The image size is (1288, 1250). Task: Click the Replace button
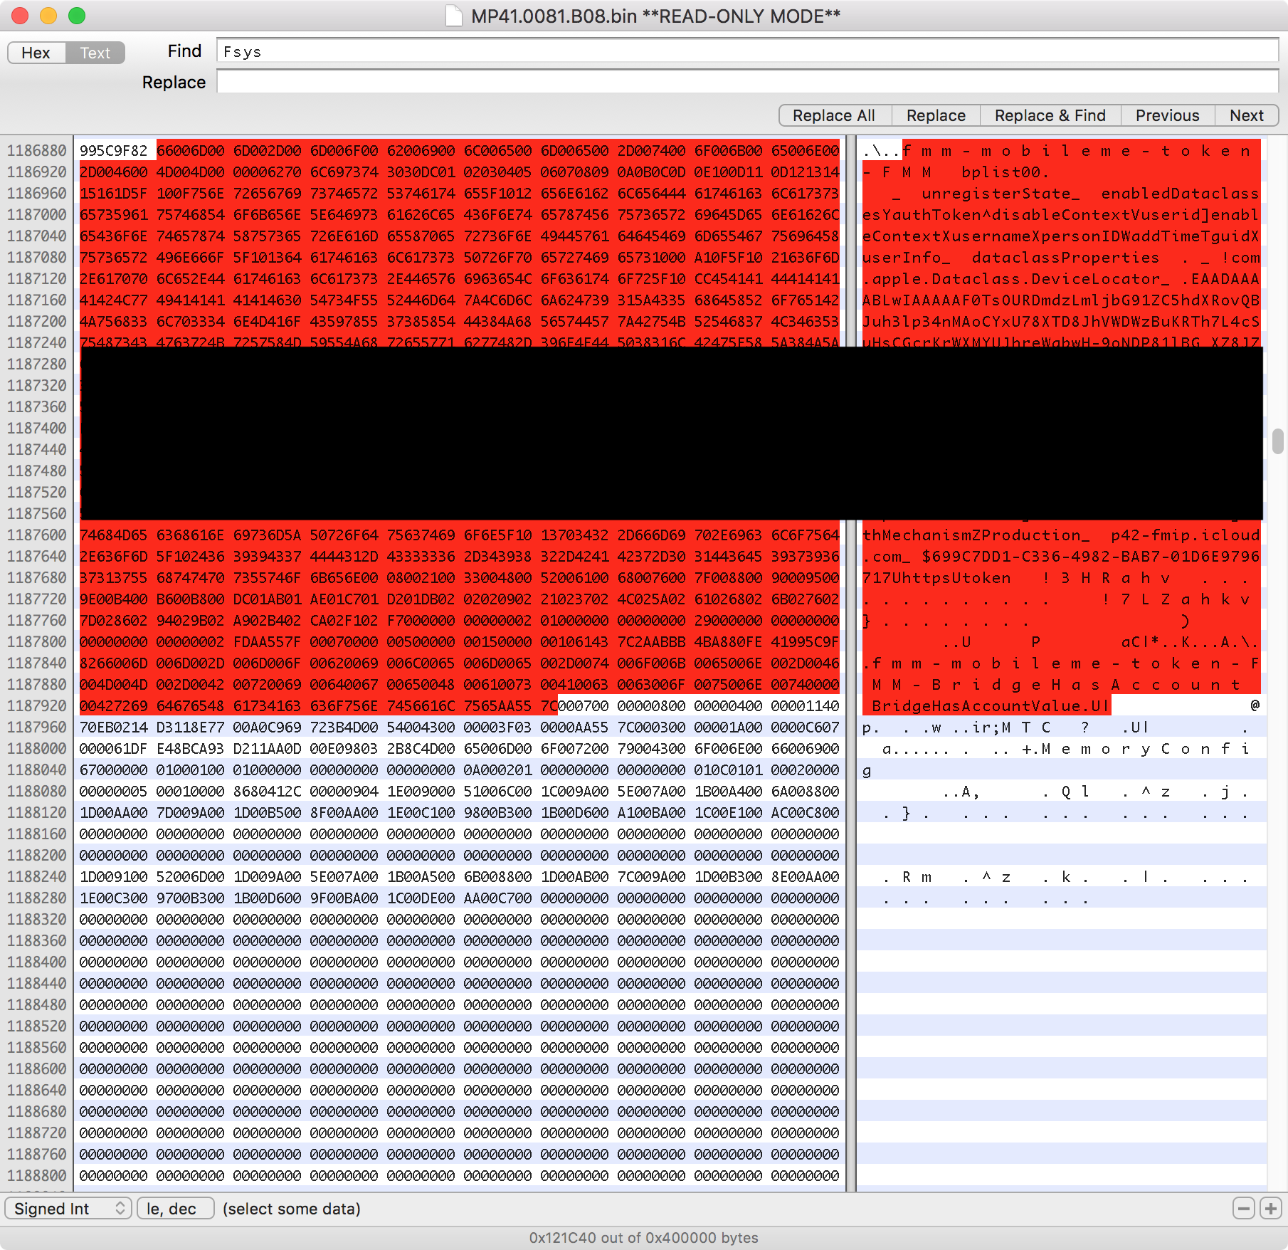click(x=936, y=115)
